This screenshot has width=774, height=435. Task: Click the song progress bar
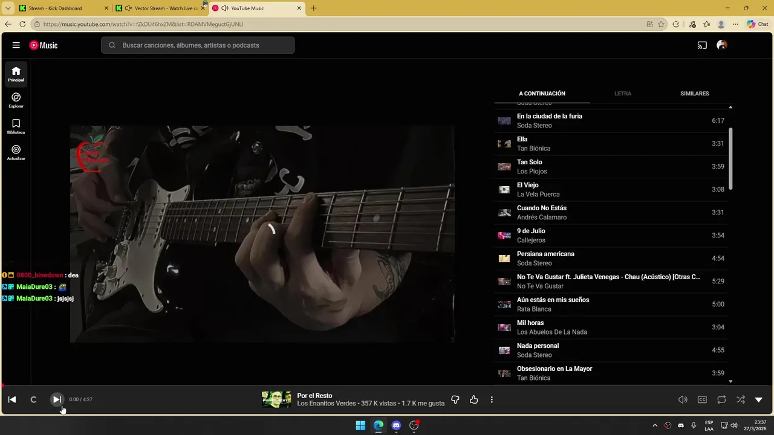click(387, 385)
